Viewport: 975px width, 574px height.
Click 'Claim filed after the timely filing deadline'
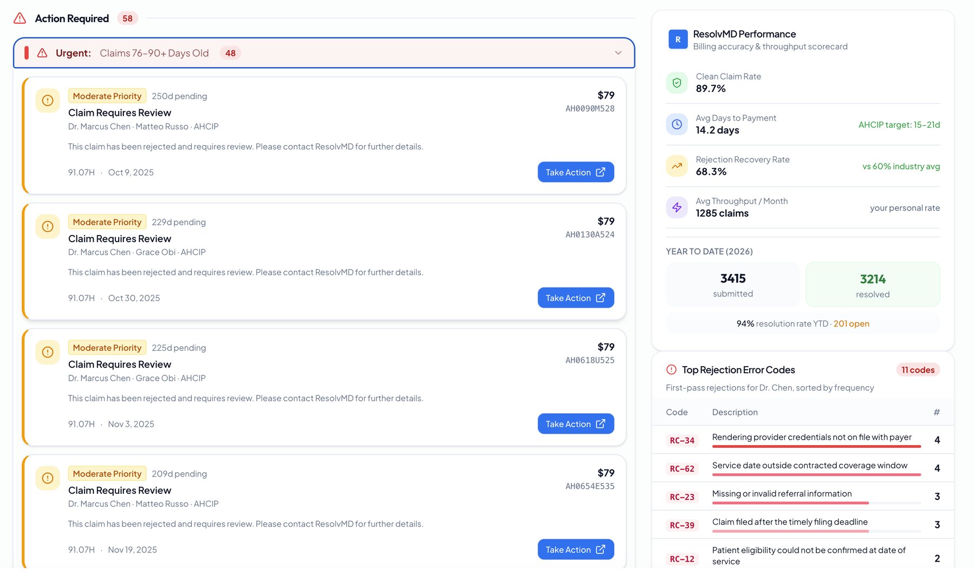(790, 521)
